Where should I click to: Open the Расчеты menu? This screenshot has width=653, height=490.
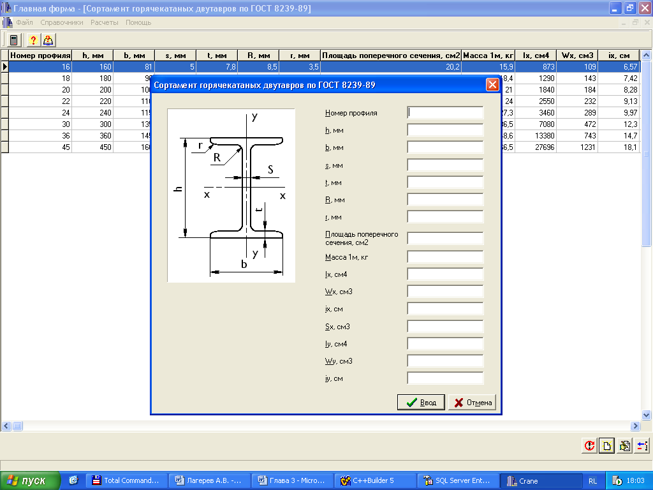[105, 22]
